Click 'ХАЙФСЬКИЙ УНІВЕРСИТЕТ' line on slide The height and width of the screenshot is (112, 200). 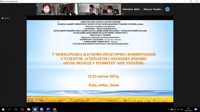100,42
